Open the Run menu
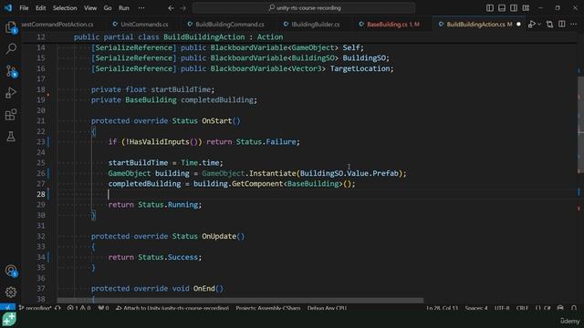 124,8
